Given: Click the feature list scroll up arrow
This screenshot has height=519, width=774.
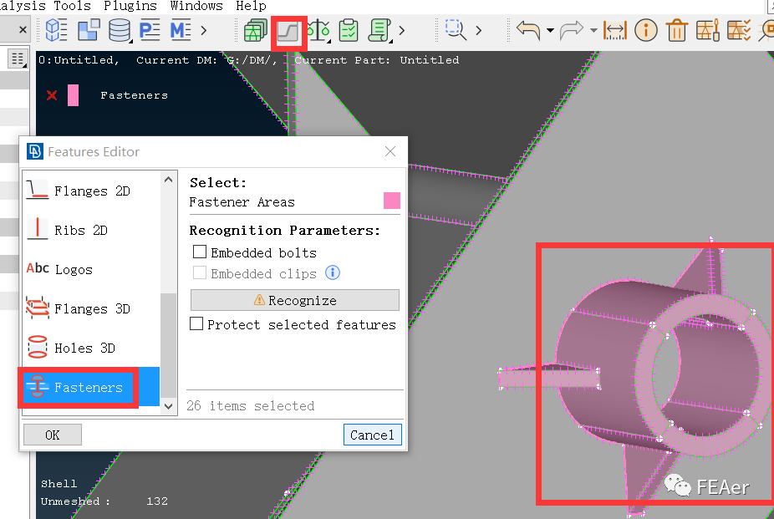Looking at the screenshot, I should tap(168, 180).
